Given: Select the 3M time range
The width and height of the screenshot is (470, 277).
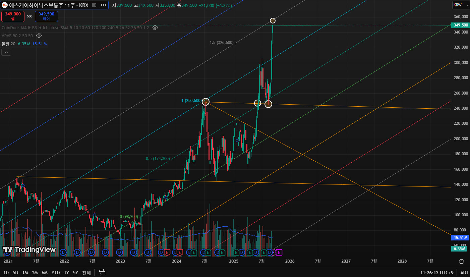Looking at the screenshot, I should (35, 273).
